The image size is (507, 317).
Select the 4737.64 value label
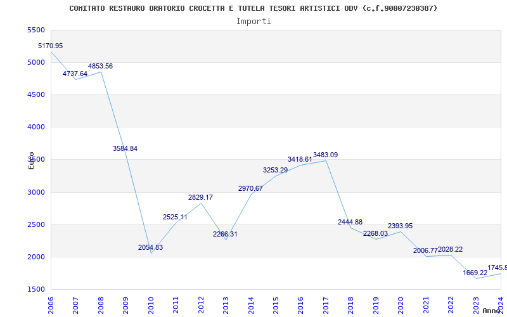[75, 74]
